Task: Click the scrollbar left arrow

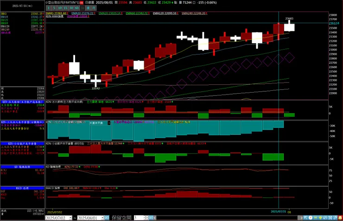Action: 155,218
